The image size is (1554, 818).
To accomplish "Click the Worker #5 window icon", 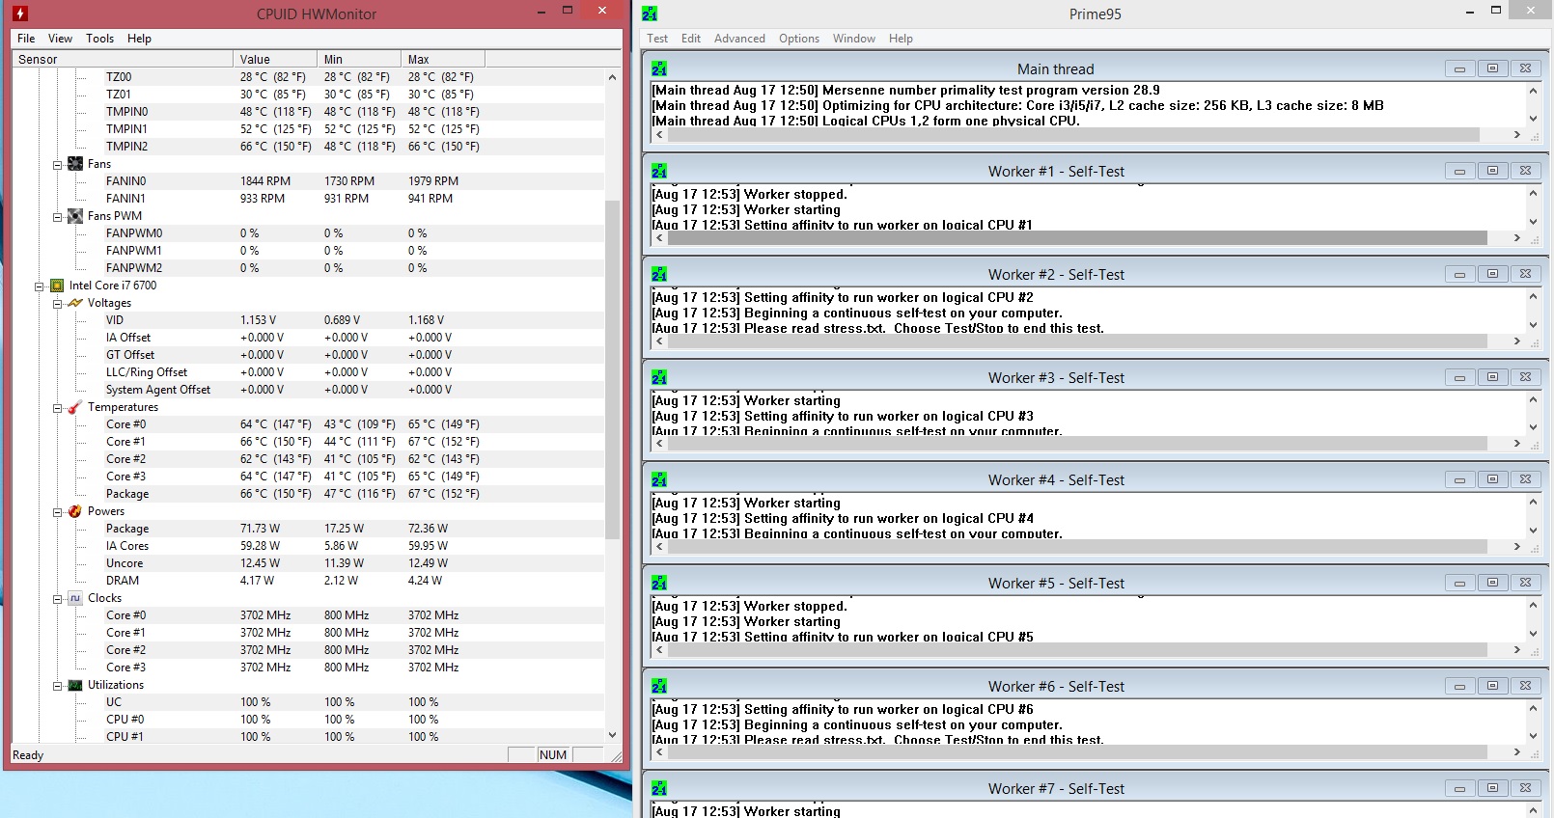I will click(x=659, y=583).
